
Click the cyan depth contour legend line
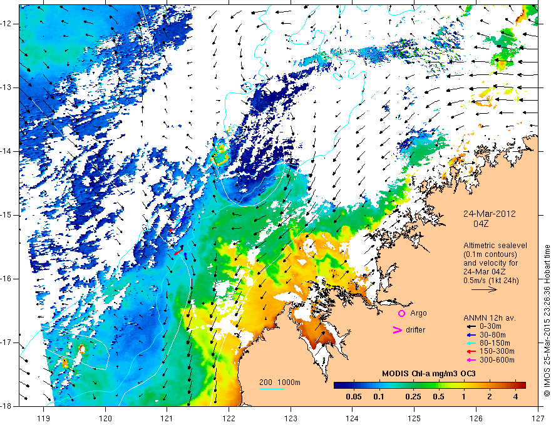tap(272, 389)
